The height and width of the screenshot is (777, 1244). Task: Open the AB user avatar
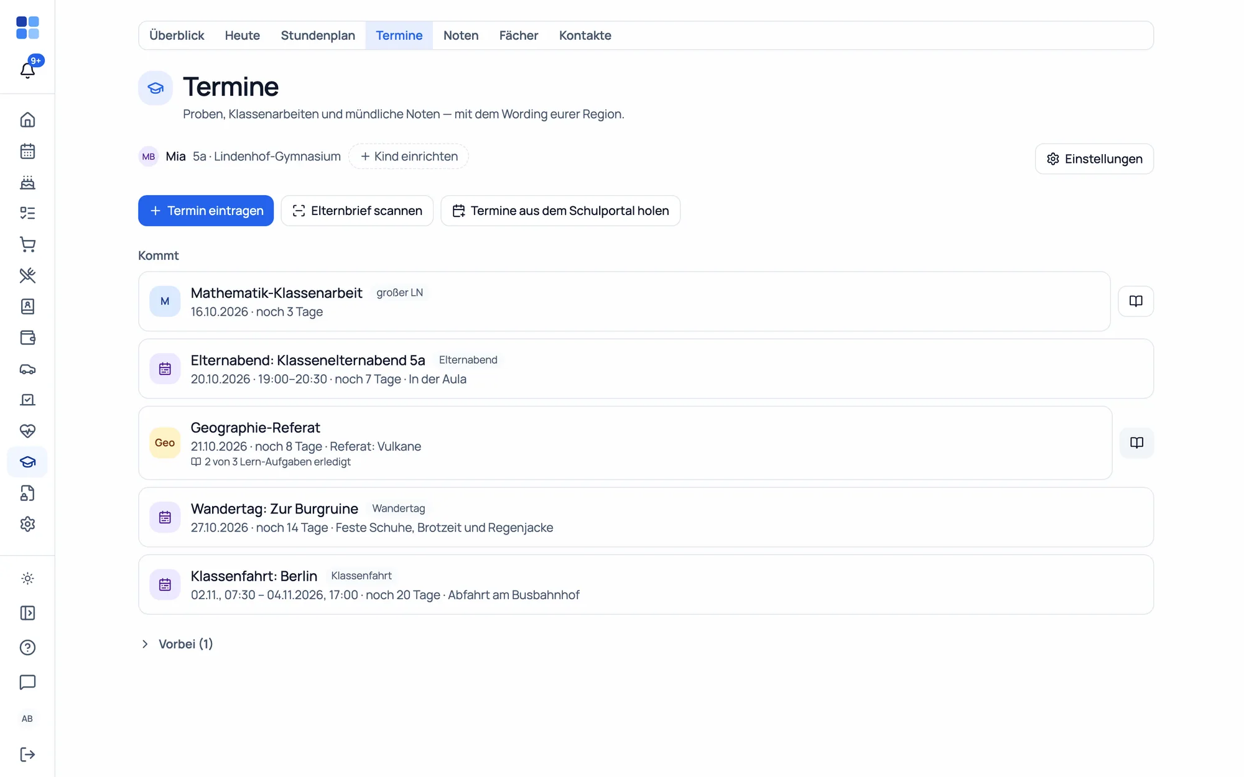pyautogui.click(x=27, y=719)
